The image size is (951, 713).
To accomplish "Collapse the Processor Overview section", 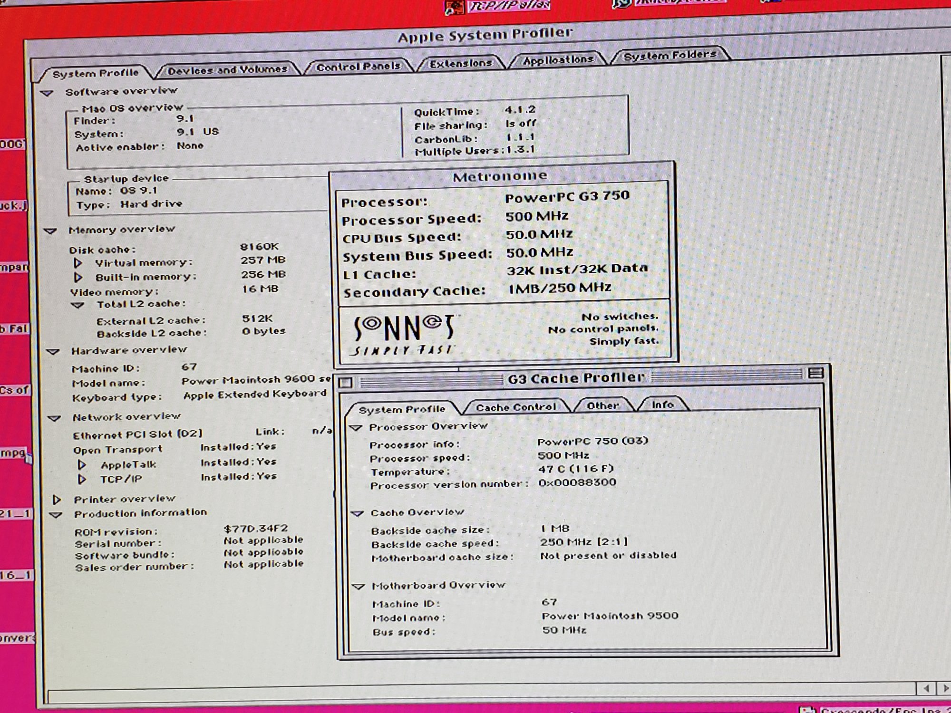I will pyautogui.click(x=355, y=428).
